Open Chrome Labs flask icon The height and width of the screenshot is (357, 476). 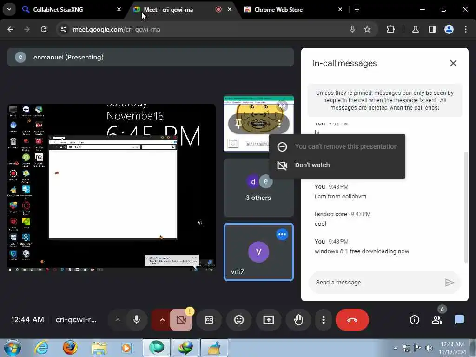416,29
